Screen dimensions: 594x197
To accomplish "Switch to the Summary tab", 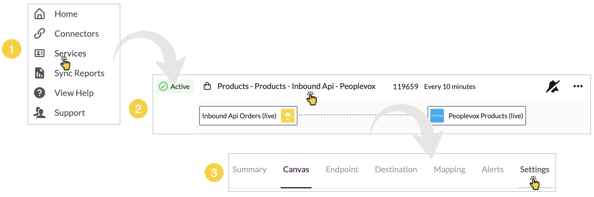I will click(250, 169).
